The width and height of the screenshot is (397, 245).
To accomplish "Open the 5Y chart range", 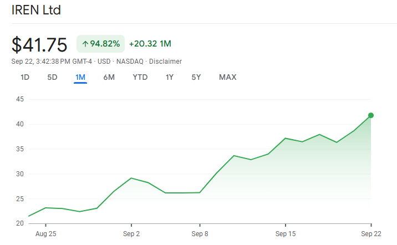I will pos(196,77).
